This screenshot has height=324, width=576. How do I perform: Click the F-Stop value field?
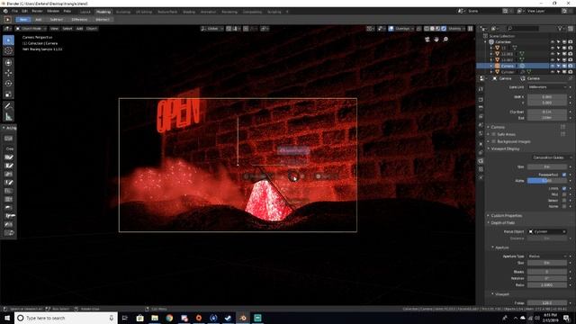(x=547, y=303)
